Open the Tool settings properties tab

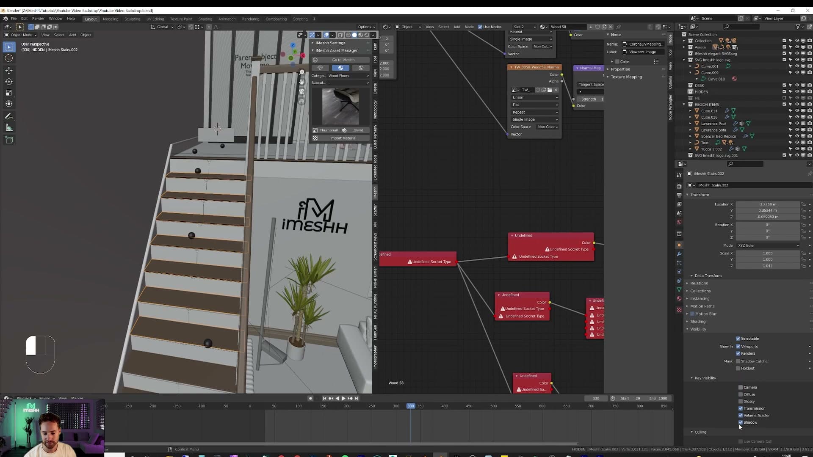tap(679, 175)
